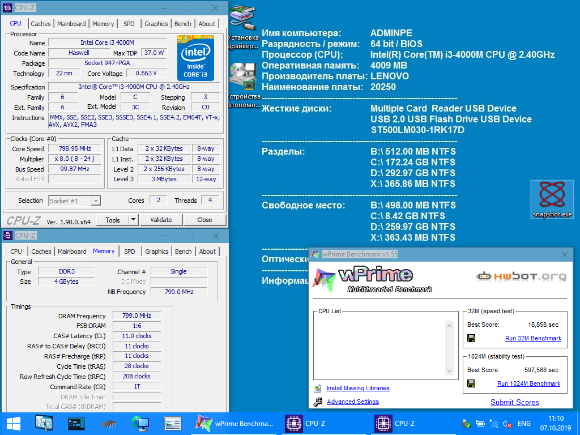This screenshot has width=580, height=435.
Task: Open SPD tab in lower CPU-Z window
Action: click(x=130, y=251)
